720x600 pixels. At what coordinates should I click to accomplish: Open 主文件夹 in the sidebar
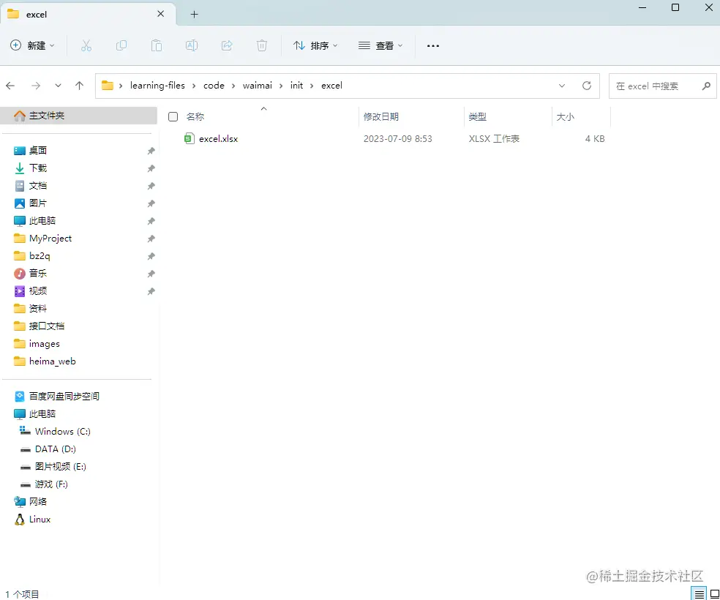[78, 115]
